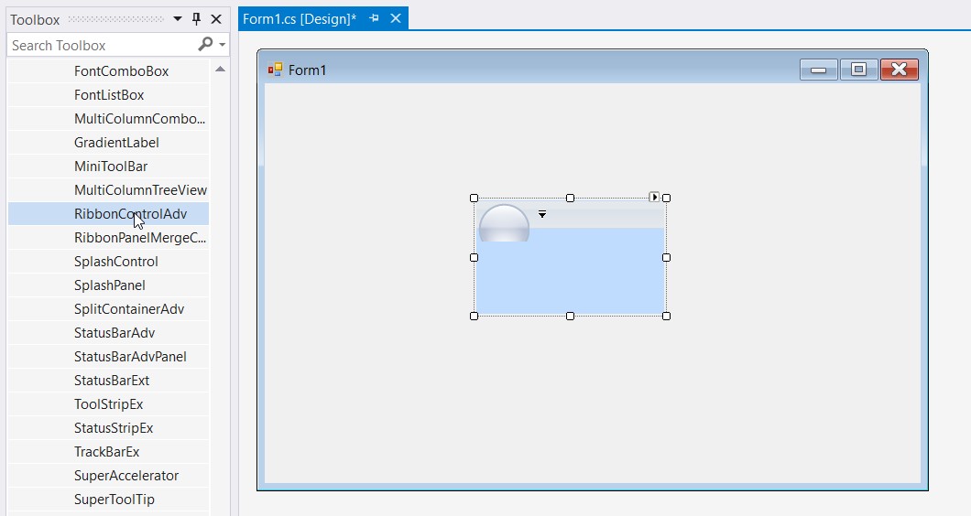
Task: Switch to the Form1.cs [Design] tab
Action: [300, 19]
